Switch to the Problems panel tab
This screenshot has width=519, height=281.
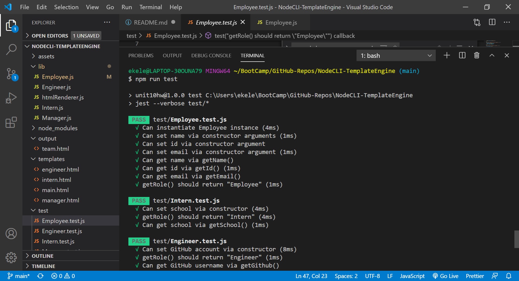click(141, 55)
